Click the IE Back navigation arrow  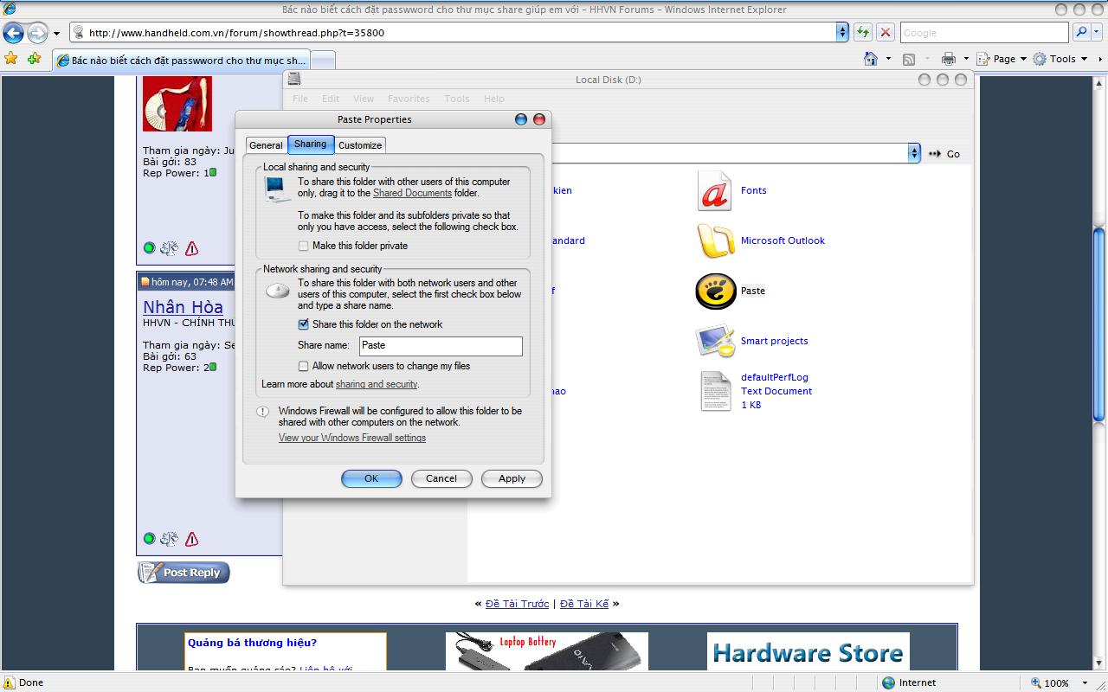[14, 33]
